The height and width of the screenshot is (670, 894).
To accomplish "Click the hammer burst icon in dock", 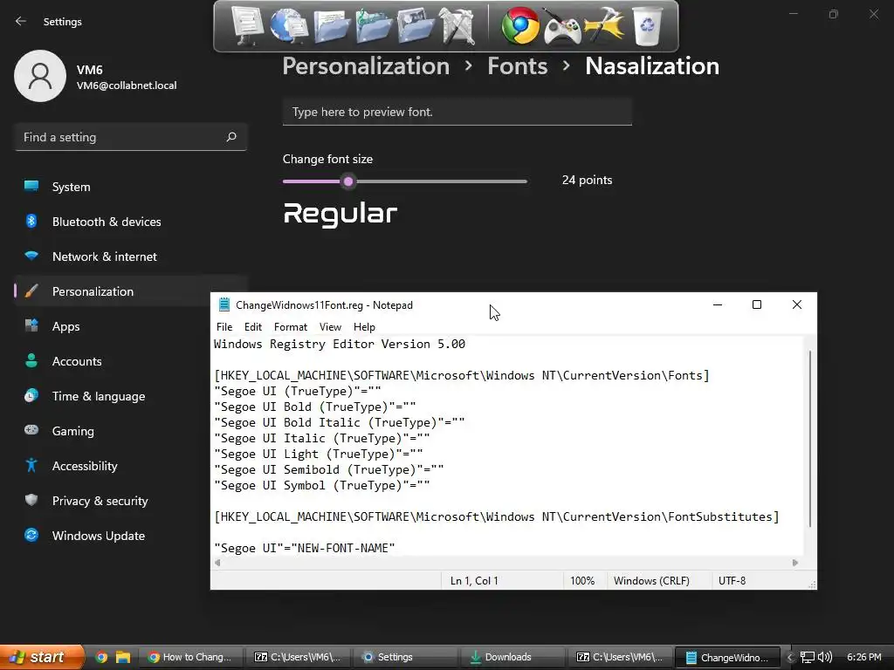I will (x=604, y=25).
